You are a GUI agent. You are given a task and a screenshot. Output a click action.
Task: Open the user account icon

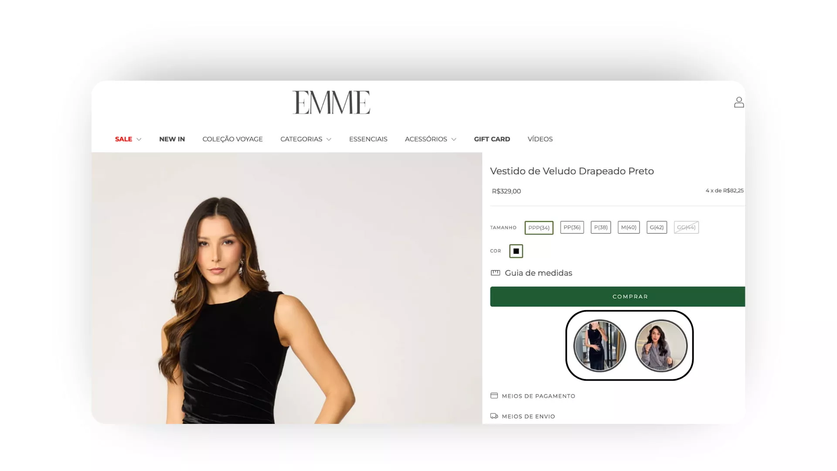(x=739, y=102)
